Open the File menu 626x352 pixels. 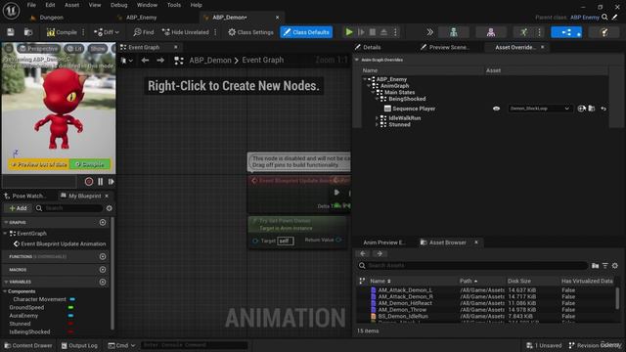31,5
